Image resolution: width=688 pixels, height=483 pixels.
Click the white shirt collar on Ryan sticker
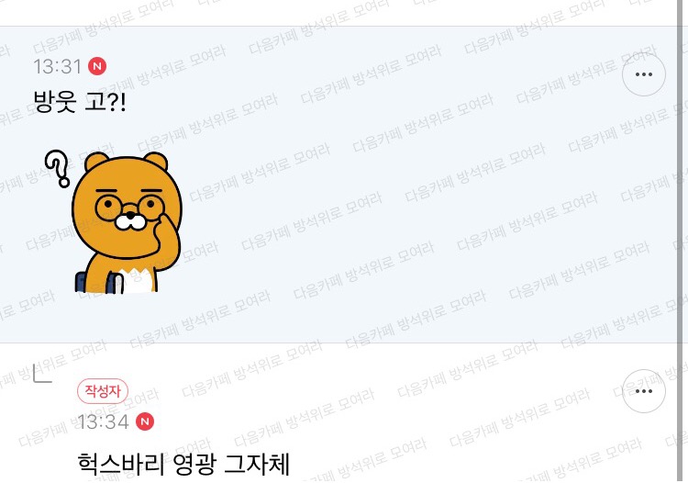tap(139, 281)
